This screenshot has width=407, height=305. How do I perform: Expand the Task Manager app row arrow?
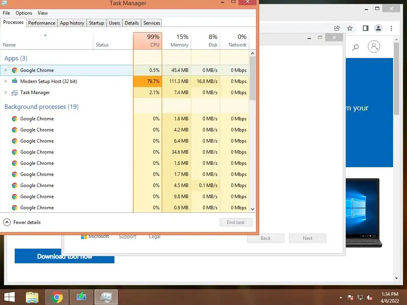click(6, 93)
